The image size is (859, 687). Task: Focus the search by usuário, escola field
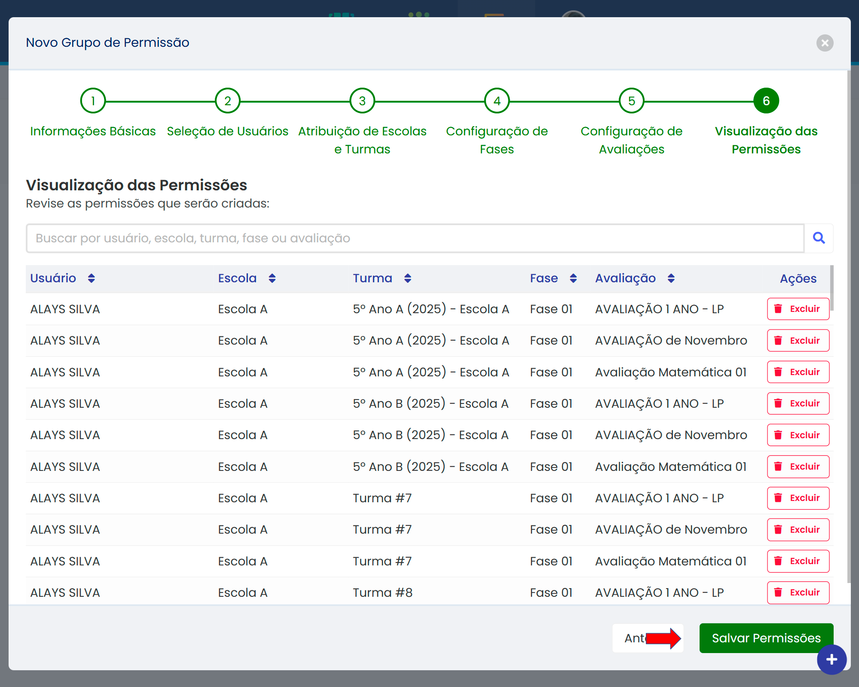(415, 238)
